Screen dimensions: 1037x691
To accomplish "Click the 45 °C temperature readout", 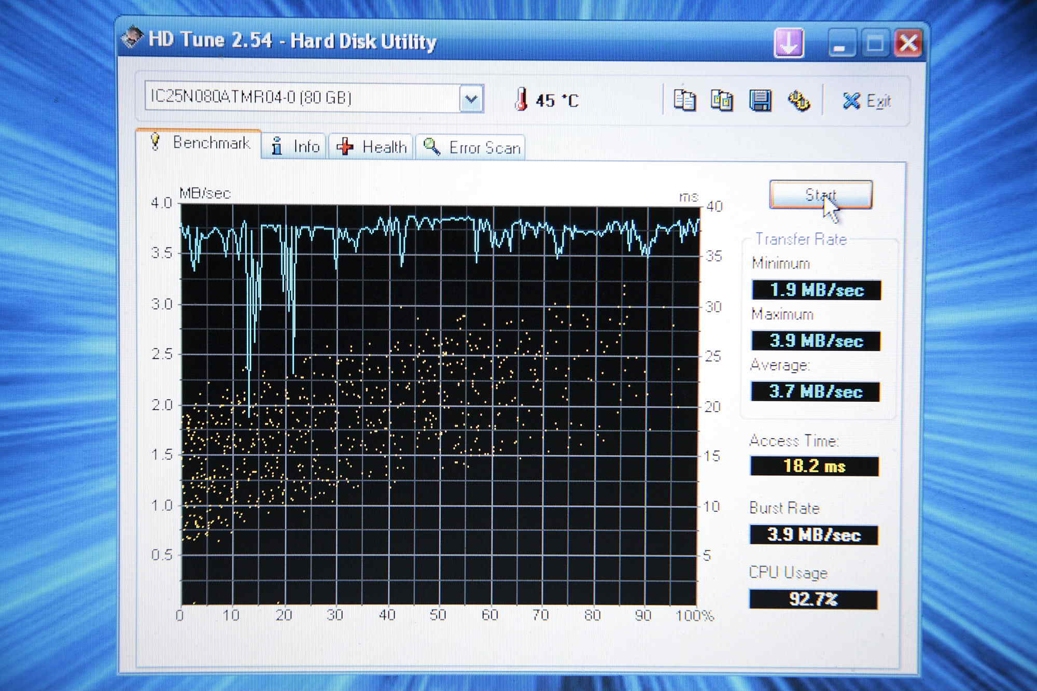I will [557, 101].
